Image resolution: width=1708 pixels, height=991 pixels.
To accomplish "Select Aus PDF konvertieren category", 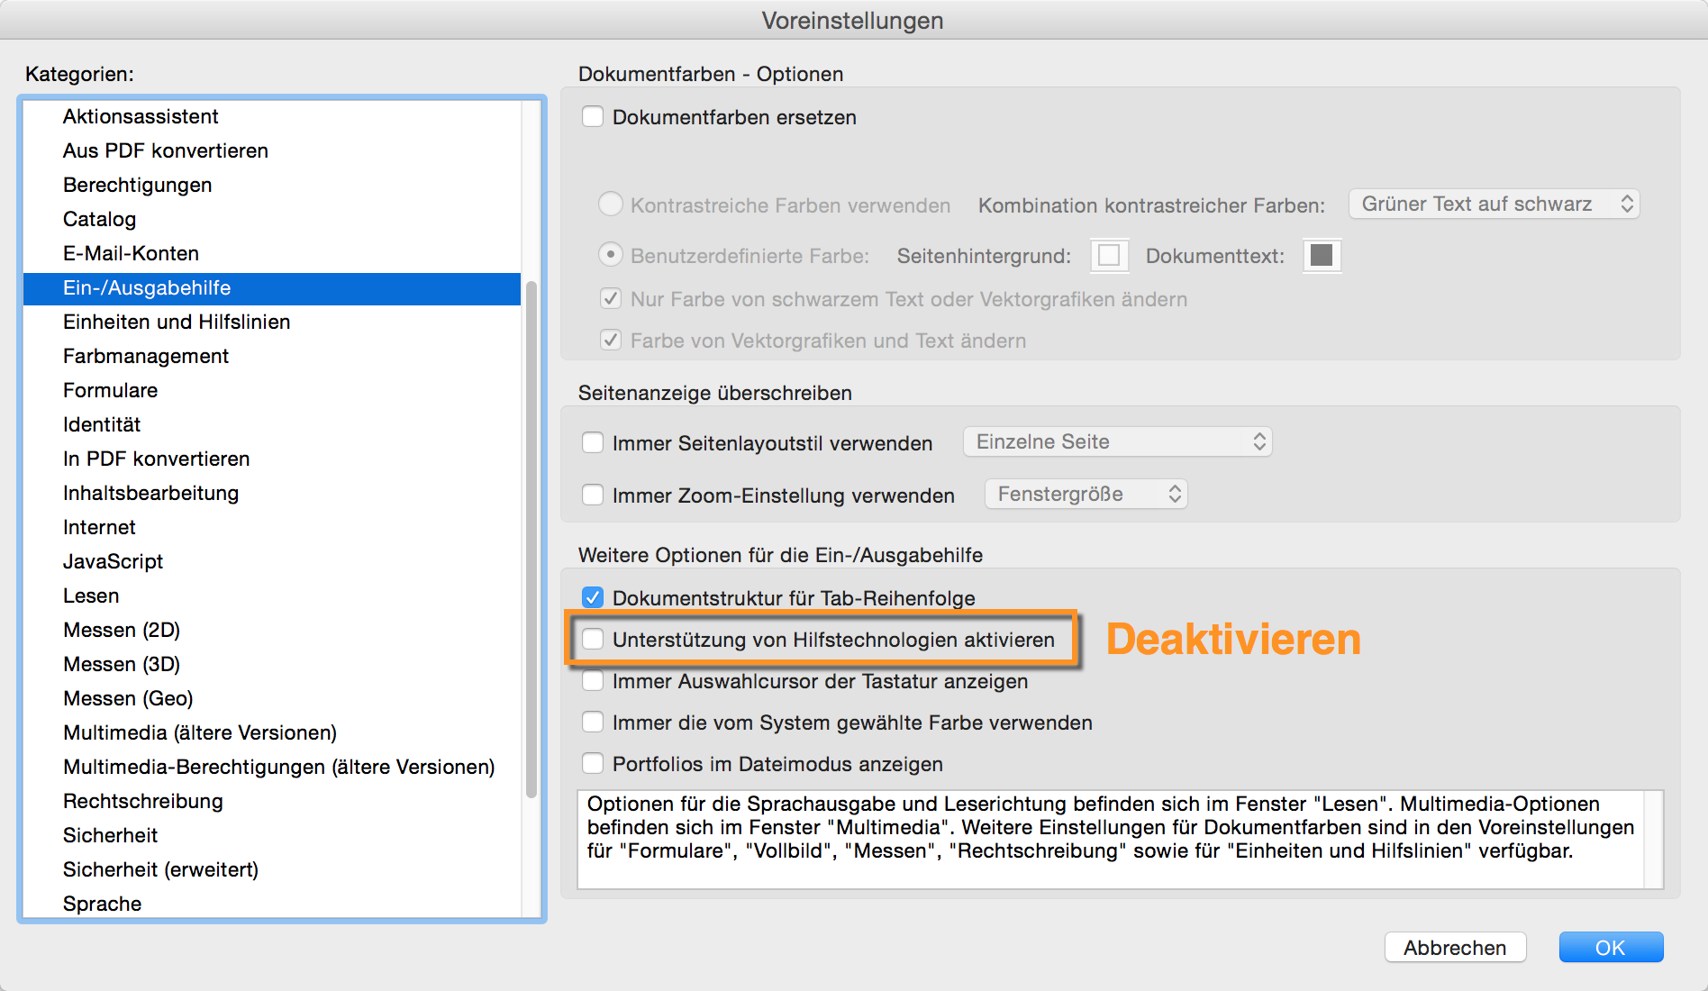I will pos(272,150).
